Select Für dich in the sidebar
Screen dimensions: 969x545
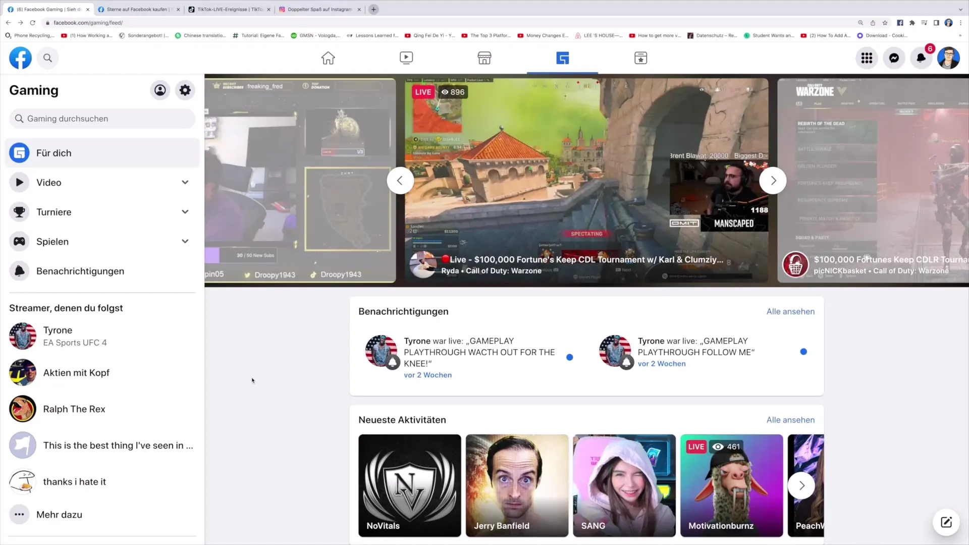(102, 153)
